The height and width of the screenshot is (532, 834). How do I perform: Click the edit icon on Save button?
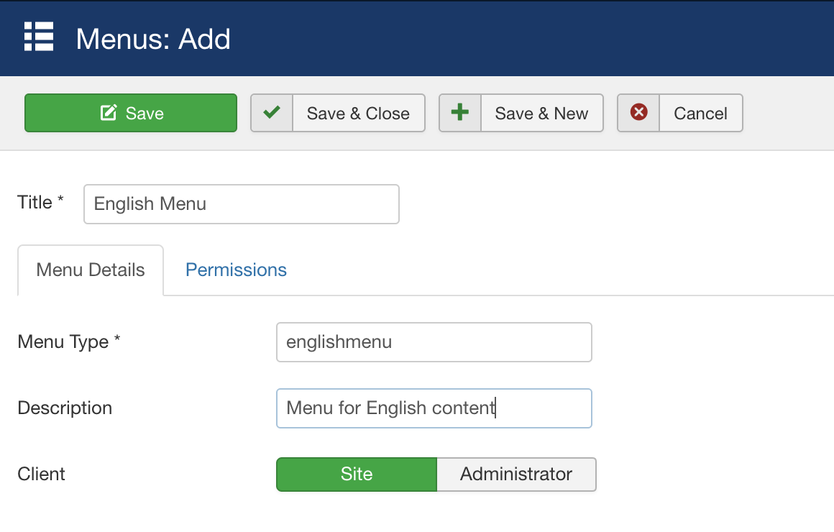click(109, 113)
